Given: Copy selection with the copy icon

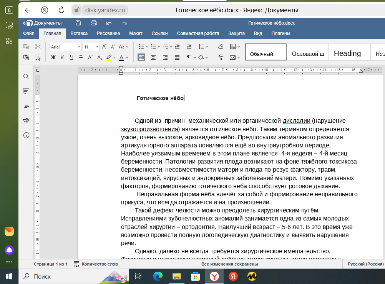Looking at the screenshot, I should coord(26,47).
